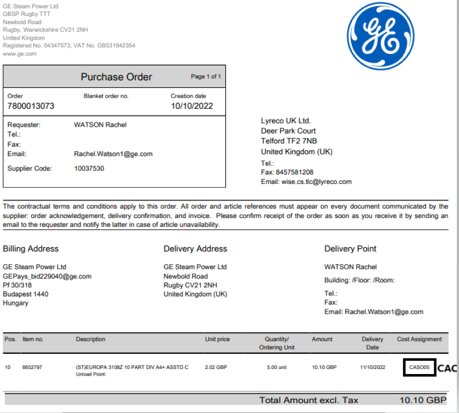Viewport: 459px width, 413px height.
Task: Click the GEPays_bid229040@ge.com billing email
Action: (x=47, y=276)
